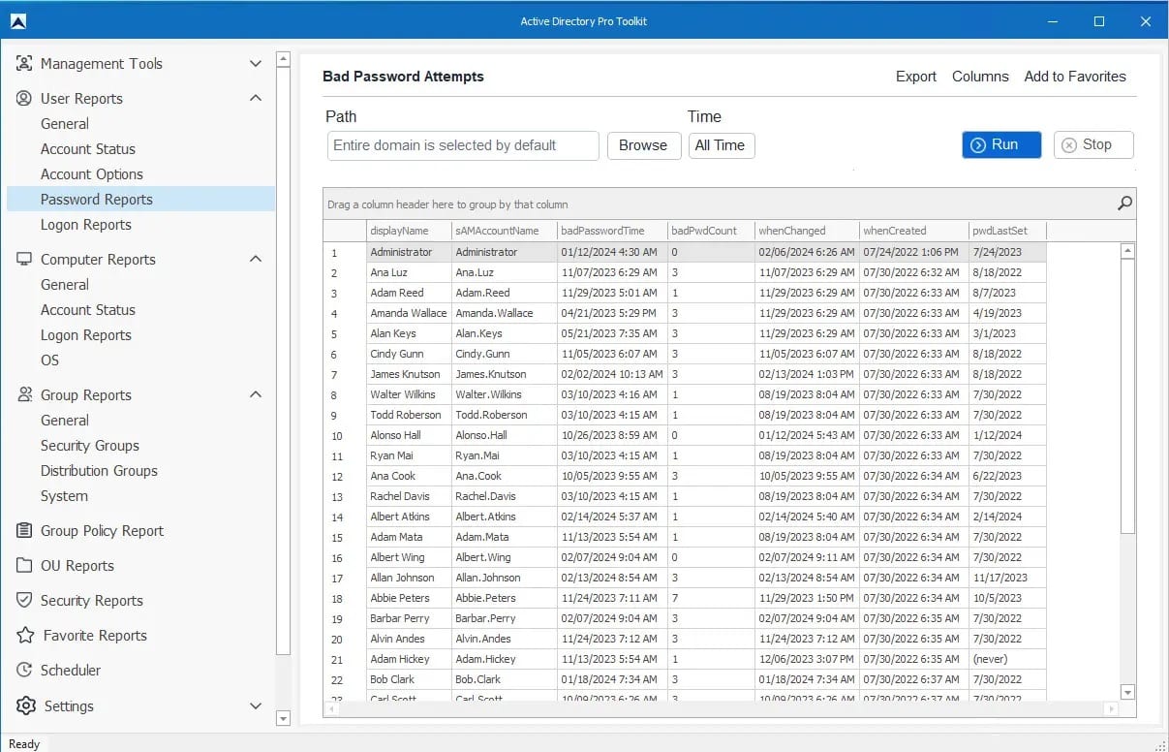Expand the Management Tools chevron
Screen dimensions: 1169x752
click(x=256, y=64)
